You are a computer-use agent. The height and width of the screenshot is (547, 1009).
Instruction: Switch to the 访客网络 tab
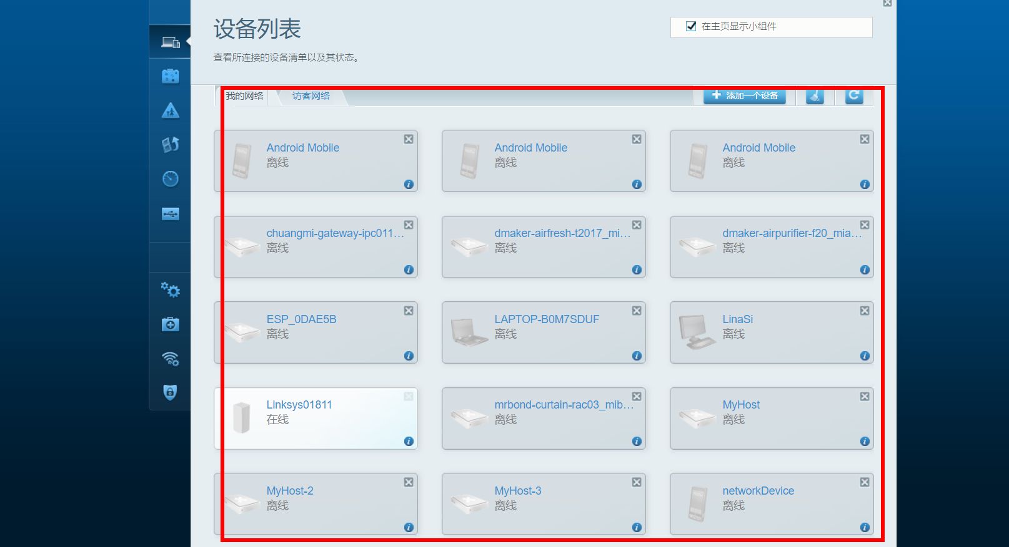click(311, 96)
